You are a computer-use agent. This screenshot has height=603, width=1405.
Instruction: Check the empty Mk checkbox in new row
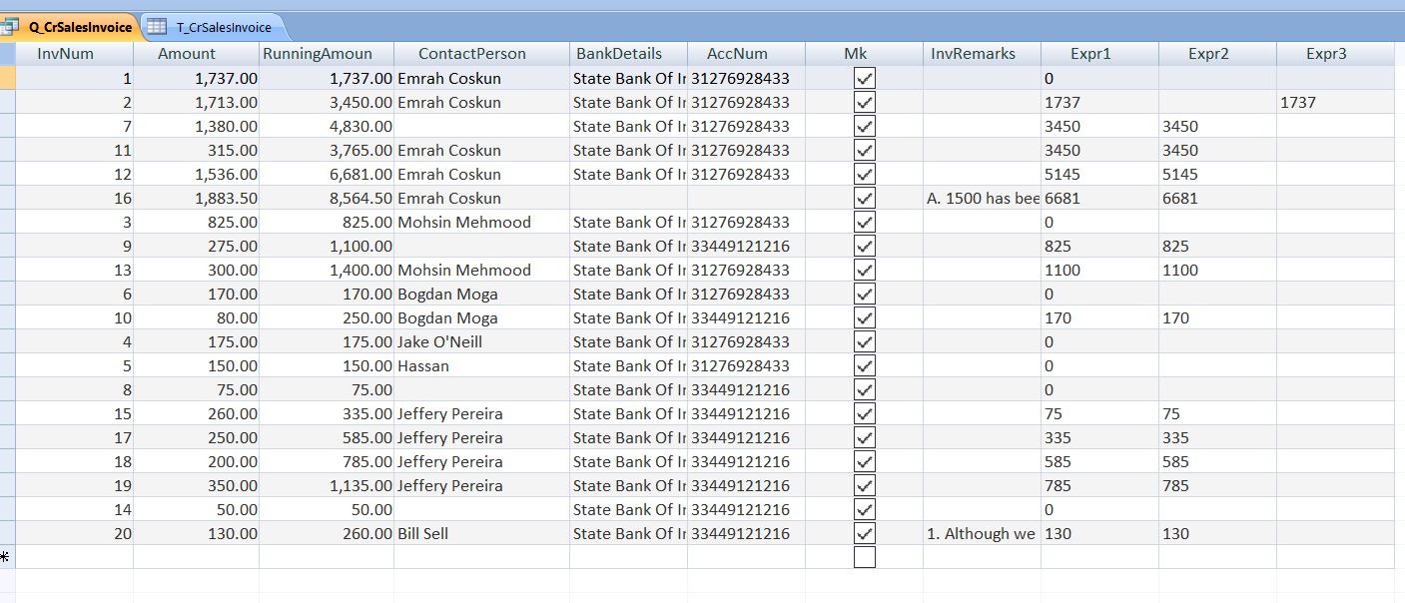coord(865,557)
